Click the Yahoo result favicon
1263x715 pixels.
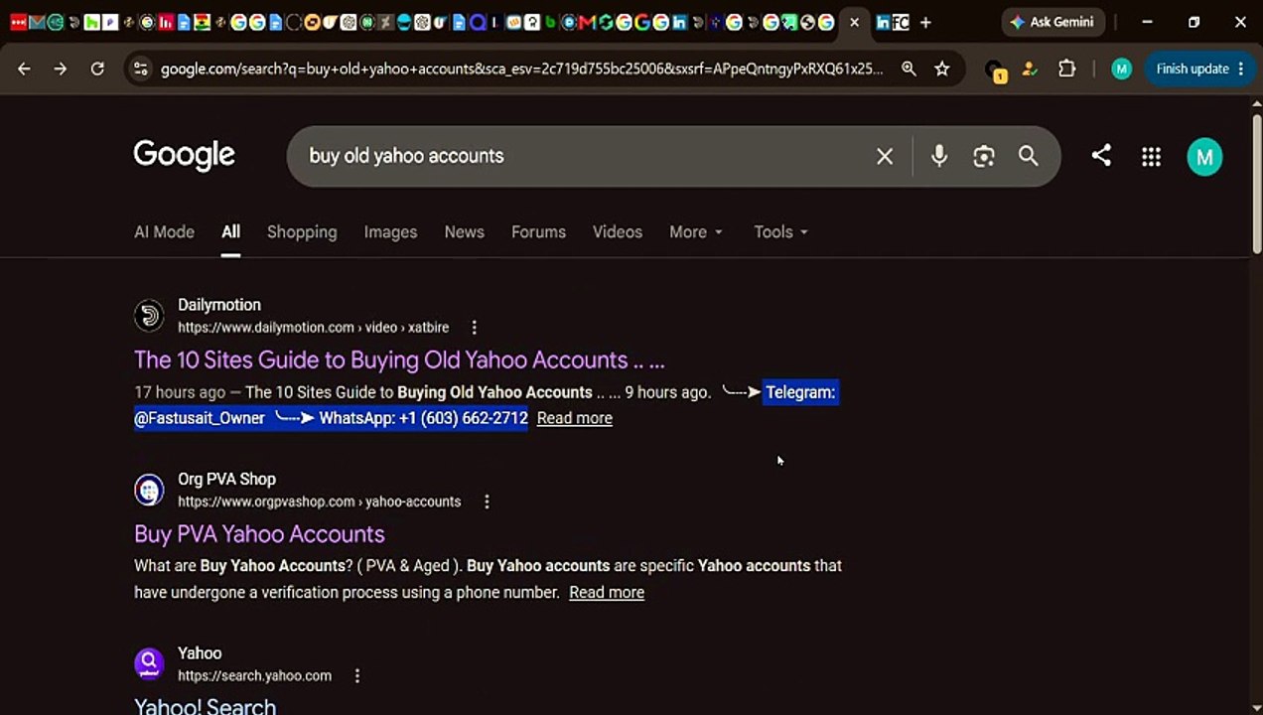click(149, 663)
